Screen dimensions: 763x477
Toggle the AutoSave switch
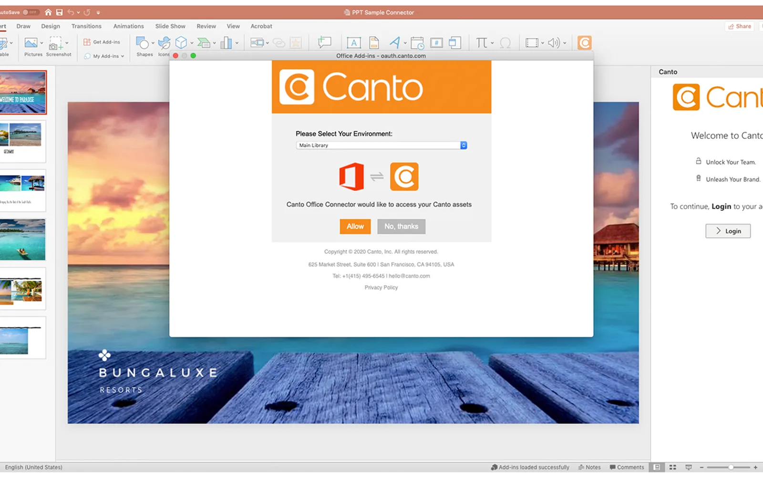click(x=31, y=12)
